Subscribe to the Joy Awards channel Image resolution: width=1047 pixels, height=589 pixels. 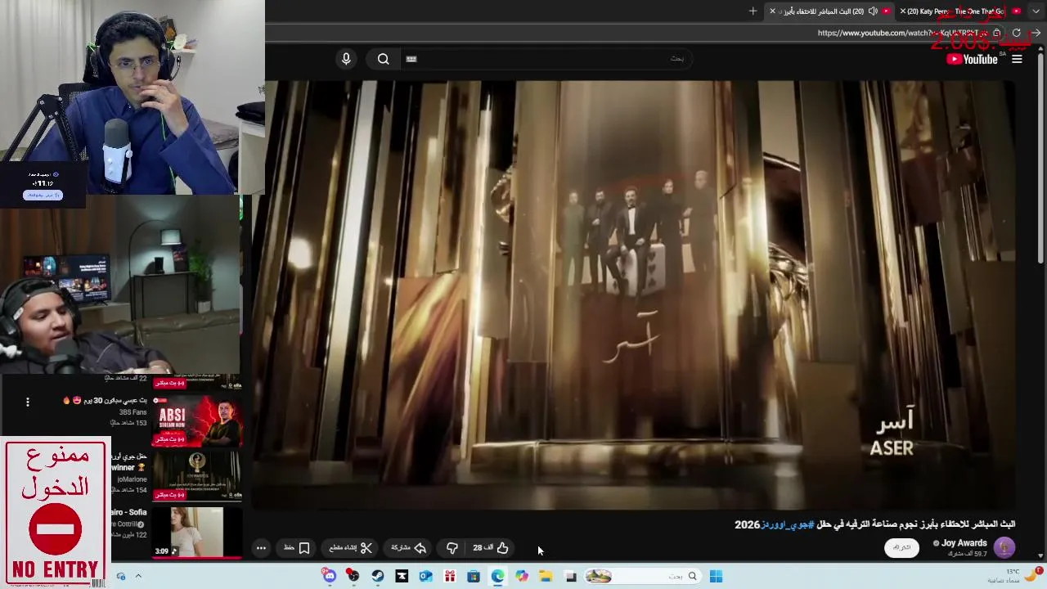coord(902,548)
